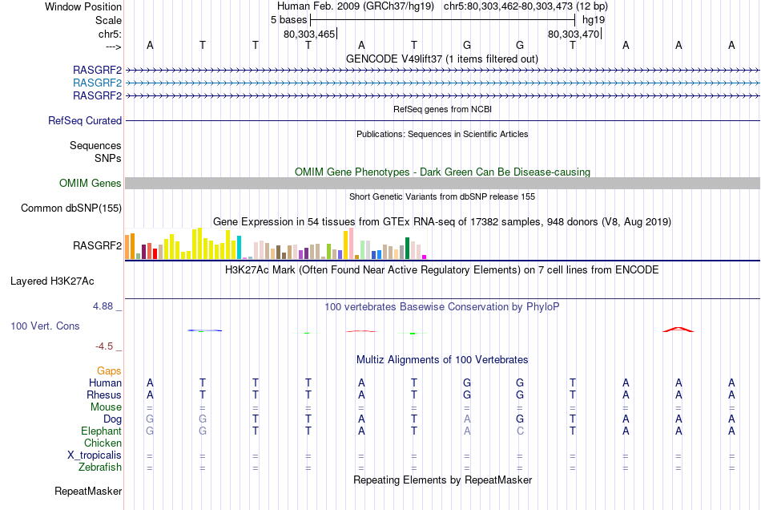Image resolution: width=761 pixels, height=510 pixels.
Task: Click the Window Position label
Action: tap(83, 6)
